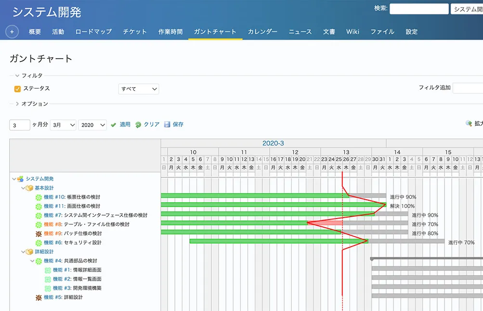Click the 保存 floppy disk icon
The width and height of the screenshot is (483, 311).
[x=167, y=125]
